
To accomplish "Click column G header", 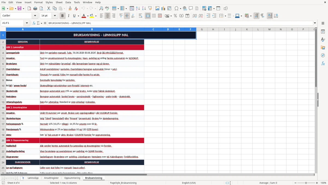I will click(x=202, y=29).
